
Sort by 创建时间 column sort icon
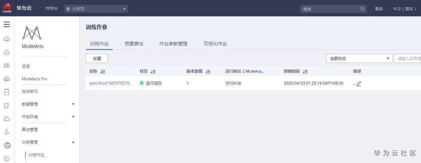(305, 72)
